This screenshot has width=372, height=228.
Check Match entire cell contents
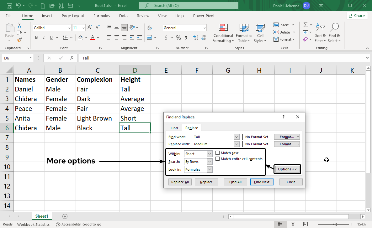pos(218,159)
